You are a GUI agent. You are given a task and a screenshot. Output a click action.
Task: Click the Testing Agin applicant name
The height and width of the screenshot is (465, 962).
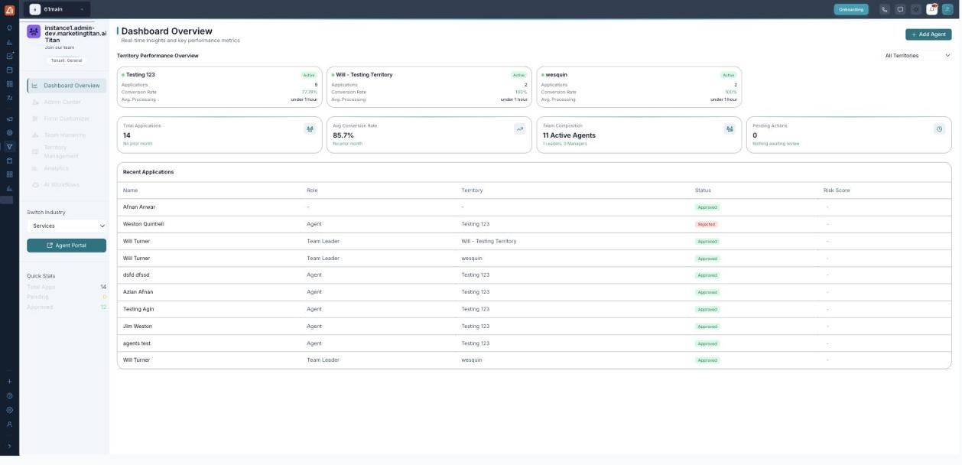tap(138, 309)
